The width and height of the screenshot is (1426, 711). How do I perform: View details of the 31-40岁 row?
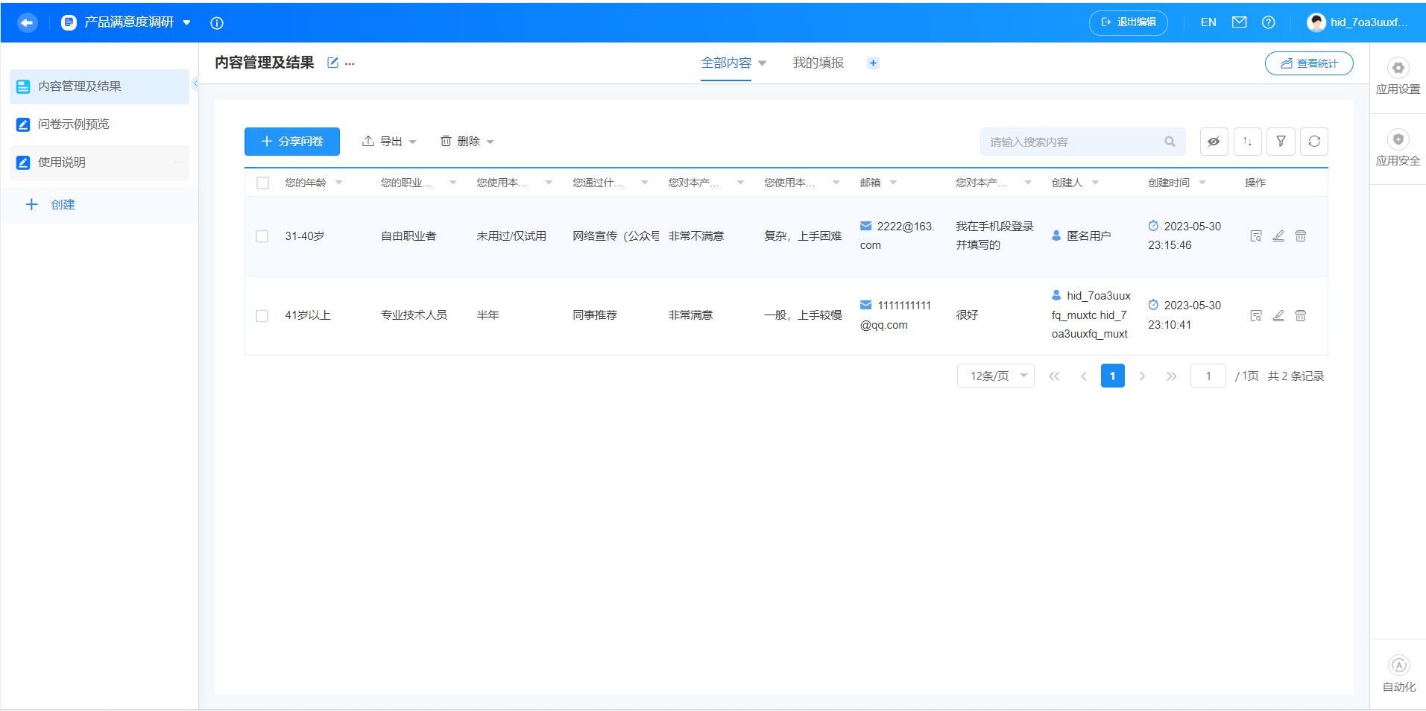pyautogui.click(x=1256, y=236)
